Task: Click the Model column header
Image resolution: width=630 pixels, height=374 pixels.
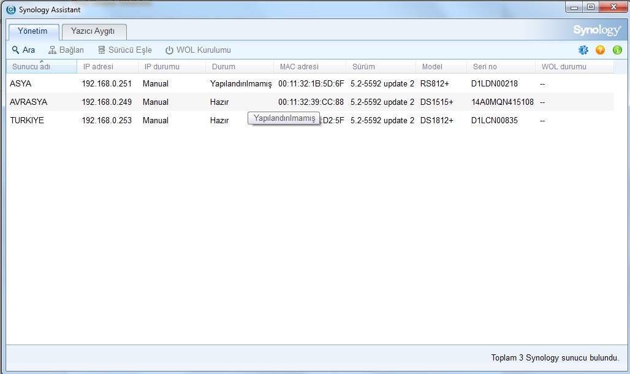Action: tap(432, 67)
